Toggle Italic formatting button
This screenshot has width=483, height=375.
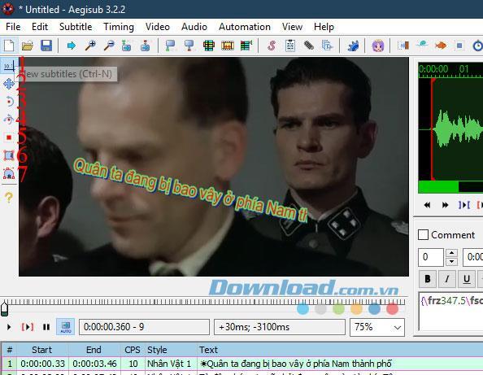coord(447,279)
